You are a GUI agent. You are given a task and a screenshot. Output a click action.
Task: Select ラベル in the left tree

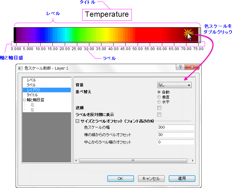(31, 85)
